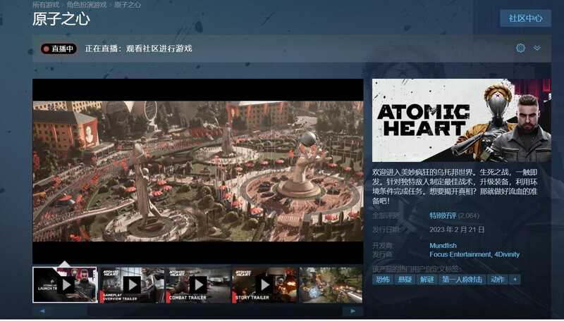
Task: Open the 社区中心 community hub button
Action: (x=525, y=18)
